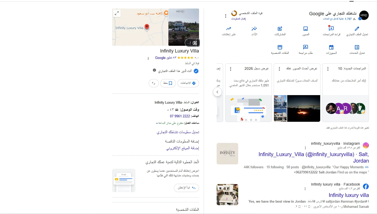Open options on المراجعات الجديدة card
Image resolution: width=377 pixels, height=214 pixels.
pyautogui.click(x=328, y=69)
